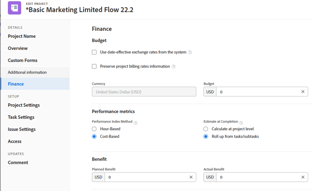This screenshot has width=312, height=191.
Task: Open the Currency dropdown field
Action: click(144, 92)
